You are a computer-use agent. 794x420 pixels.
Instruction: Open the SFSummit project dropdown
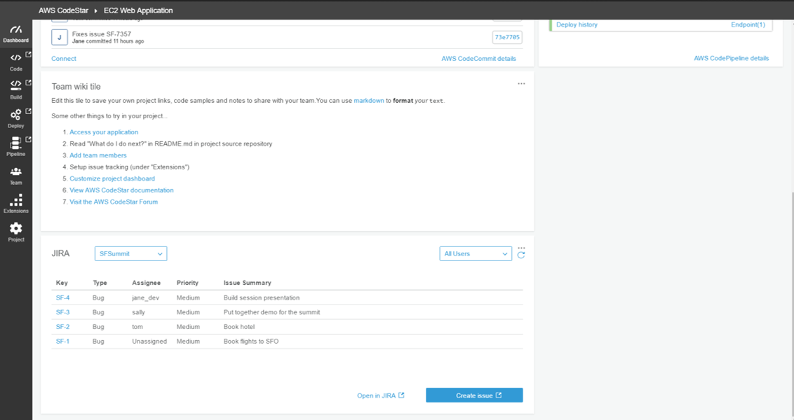[130, 253]
